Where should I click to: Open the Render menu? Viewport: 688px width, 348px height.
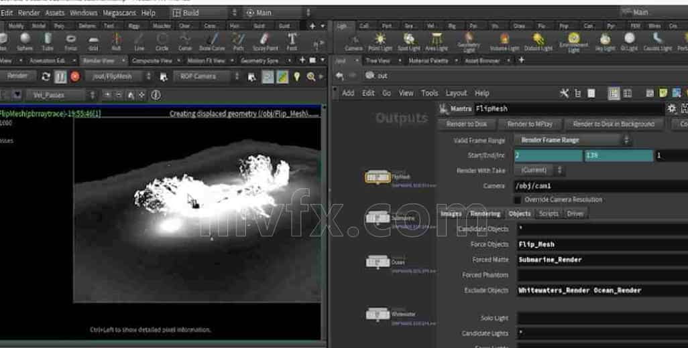click(x=29, y=13)
